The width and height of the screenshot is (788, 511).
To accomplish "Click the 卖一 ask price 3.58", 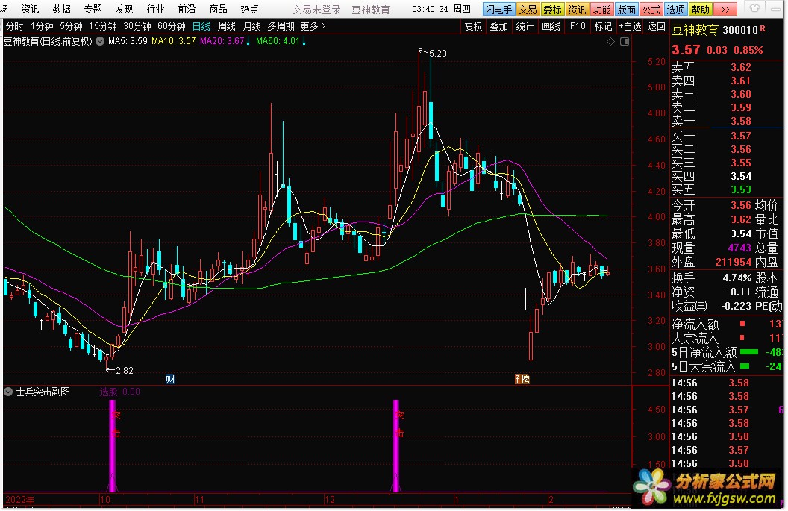I will tap(741, 121).
